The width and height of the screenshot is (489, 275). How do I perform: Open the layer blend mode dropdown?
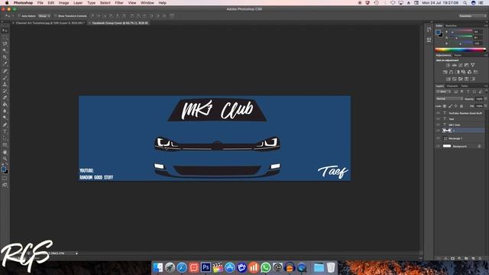pyautogui.click(x=449, y=99)
